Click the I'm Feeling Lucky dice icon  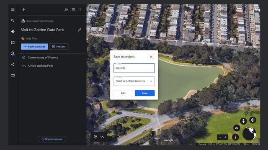(x=13, y=42)
